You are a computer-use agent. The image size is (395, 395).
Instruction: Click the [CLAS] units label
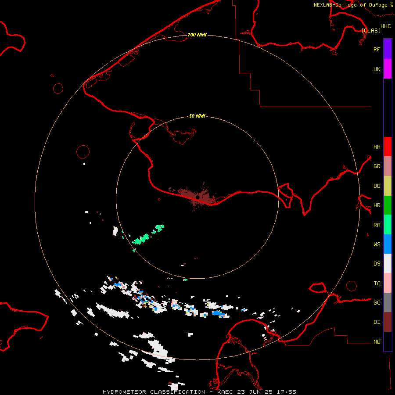tap(371, 30)
